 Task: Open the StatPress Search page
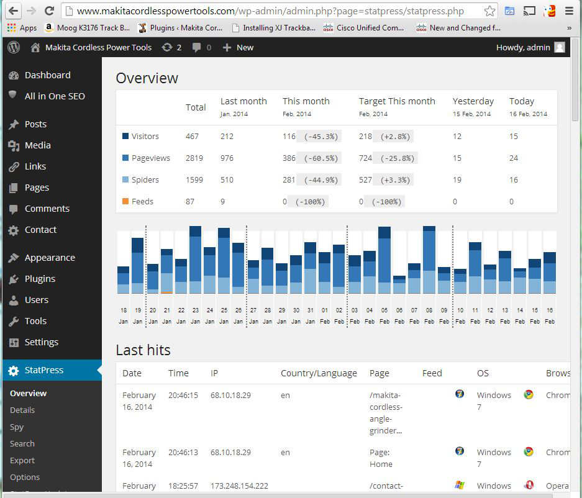point(22,444)
